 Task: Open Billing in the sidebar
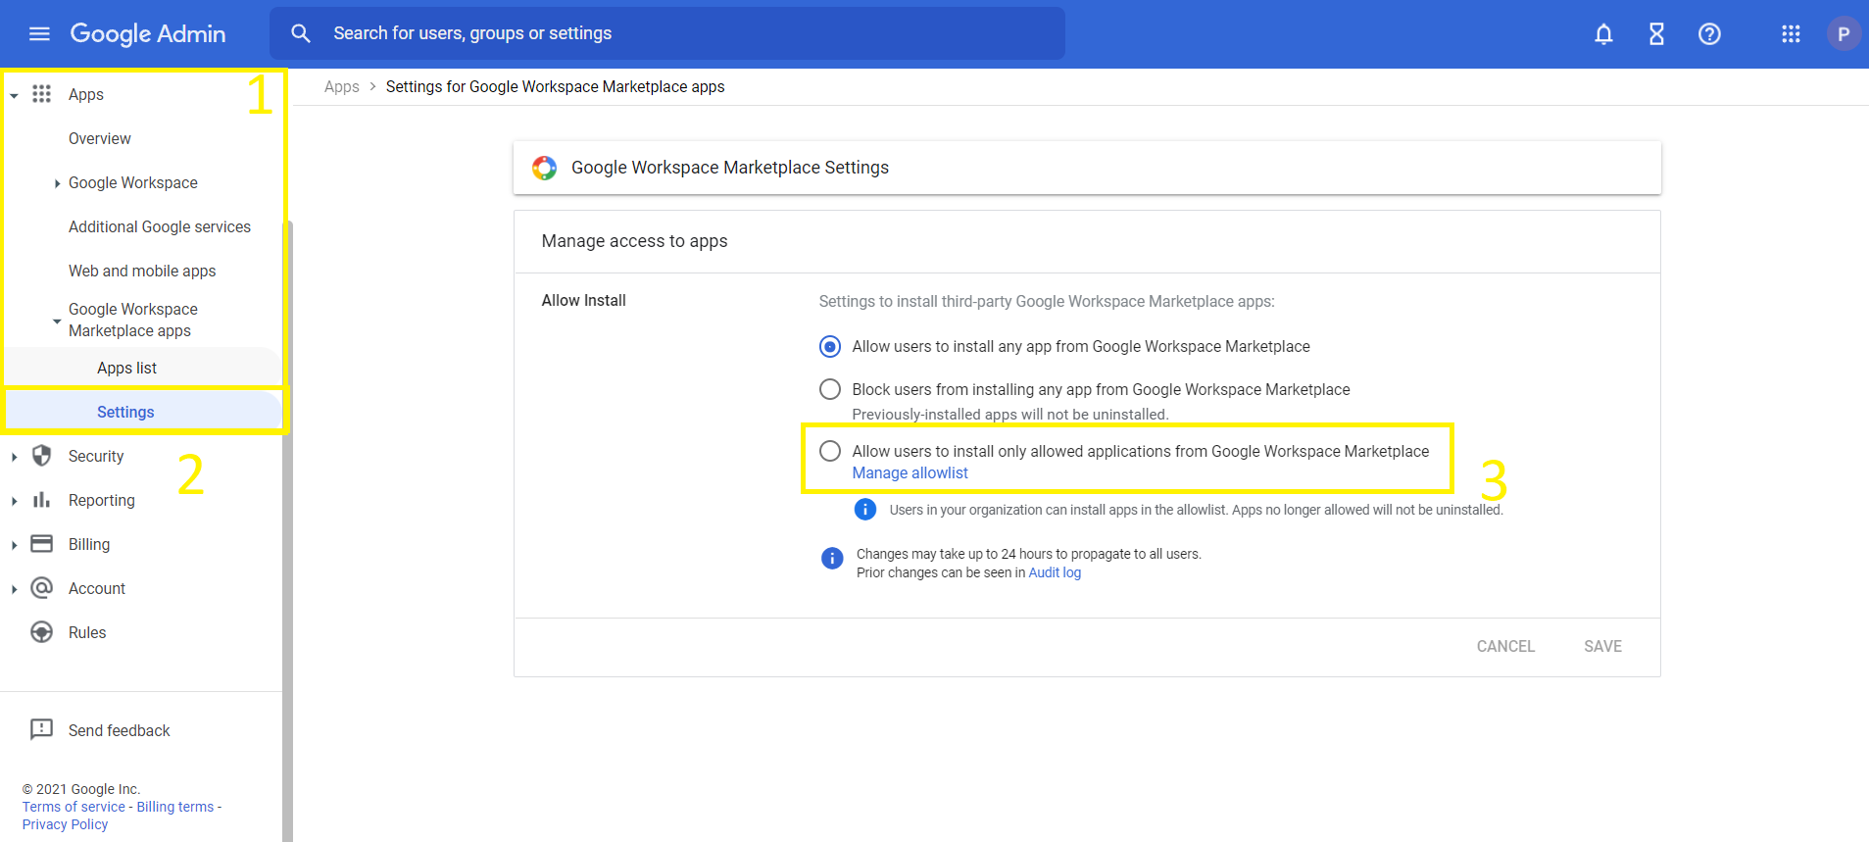click(89, 544)
